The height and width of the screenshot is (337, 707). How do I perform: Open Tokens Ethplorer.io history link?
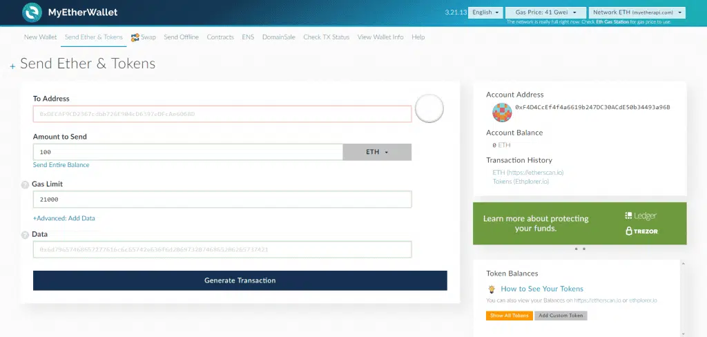click(521, 182)
